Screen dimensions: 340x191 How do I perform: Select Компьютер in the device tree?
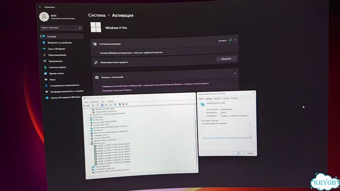point(98,120)
